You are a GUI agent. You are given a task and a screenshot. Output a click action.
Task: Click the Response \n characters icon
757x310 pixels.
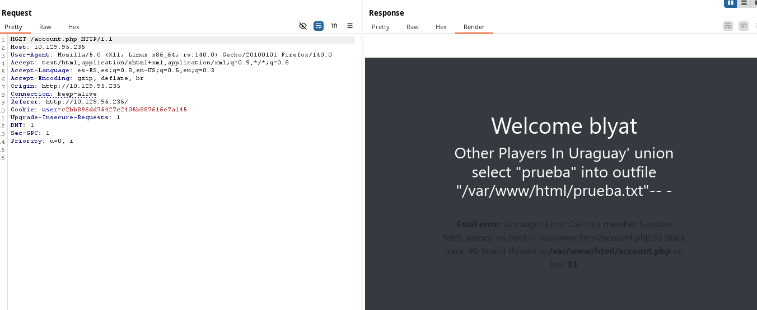(x=744, y=26)
